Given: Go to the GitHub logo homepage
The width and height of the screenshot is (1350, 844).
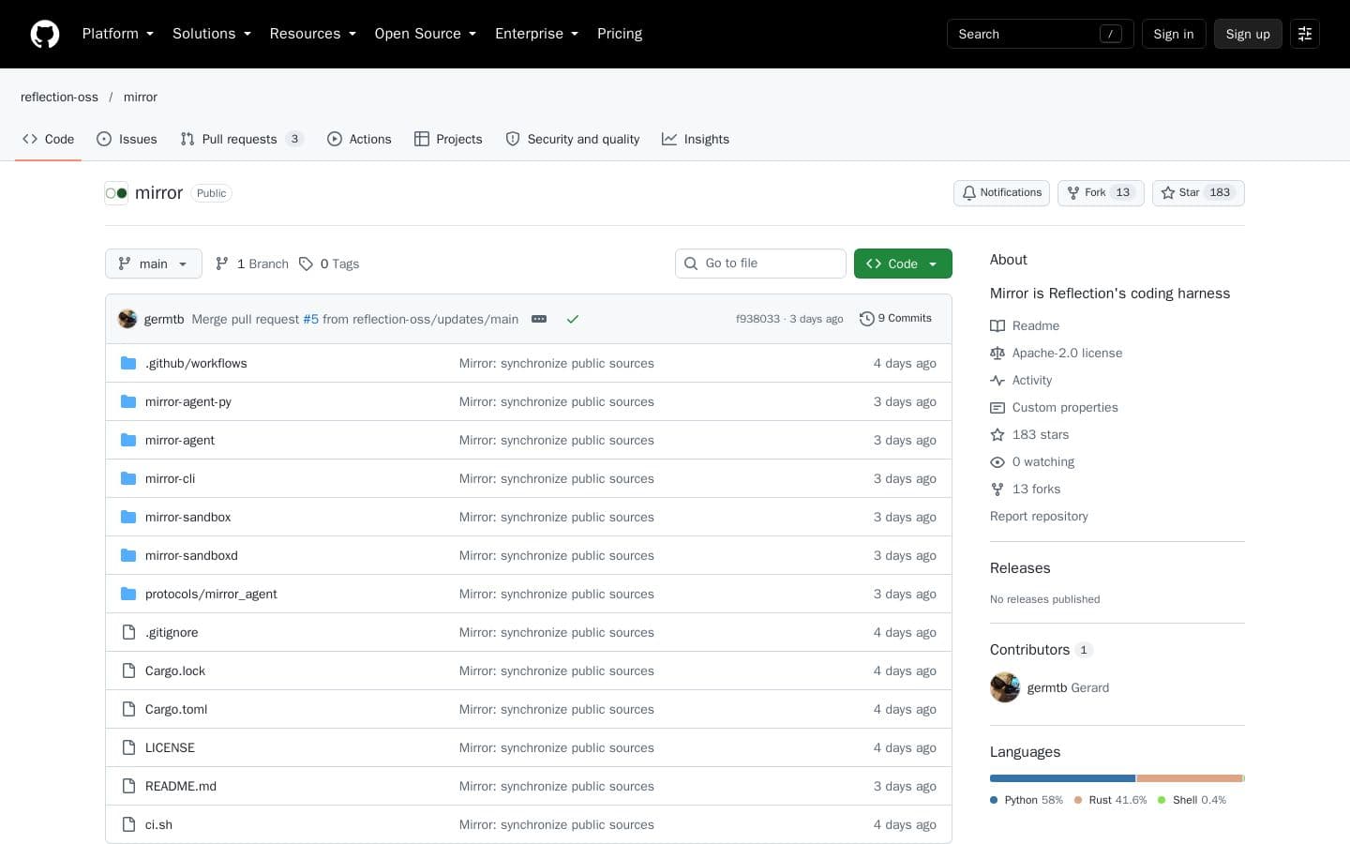Looking at the screenshot, I should click(x=45, y=34).
